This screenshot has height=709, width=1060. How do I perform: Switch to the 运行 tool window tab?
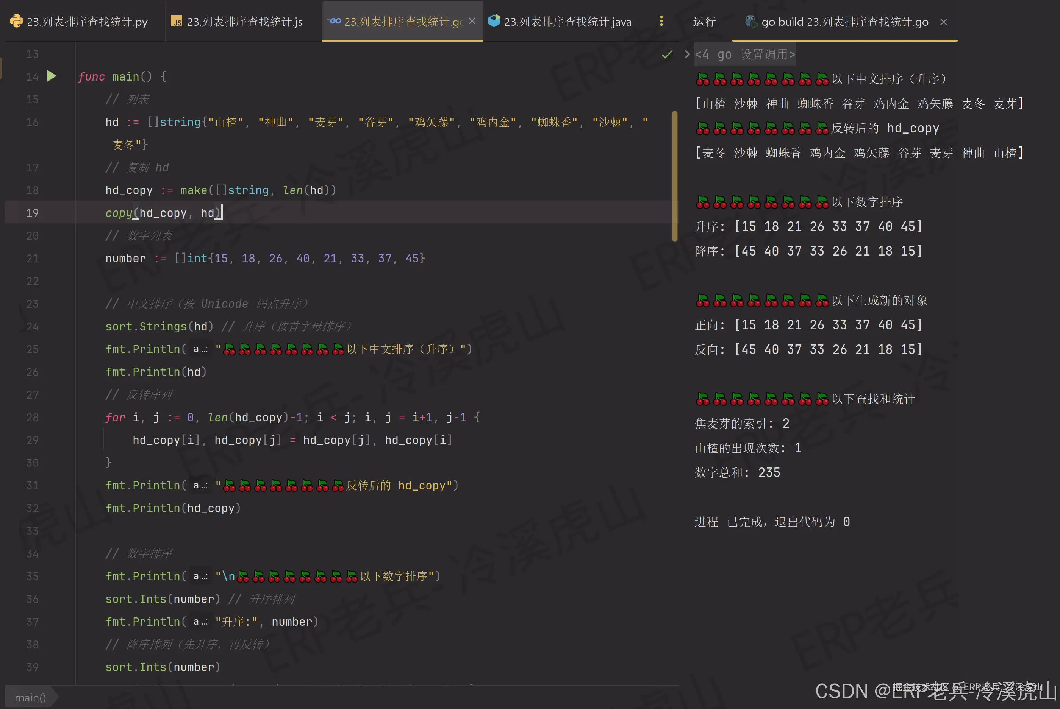point(704,22)
